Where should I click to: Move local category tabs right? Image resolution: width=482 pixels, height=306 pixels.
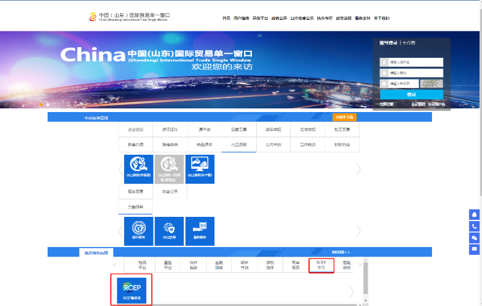tap(360, 264)
